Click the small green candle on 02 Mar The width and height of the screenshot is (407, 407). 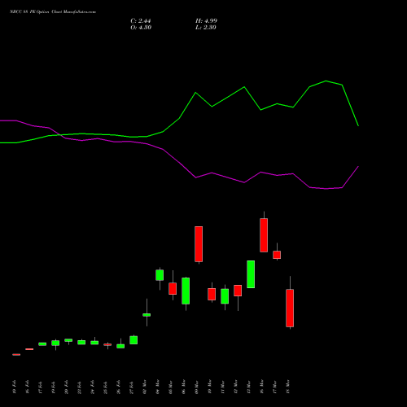click(147, 315)
